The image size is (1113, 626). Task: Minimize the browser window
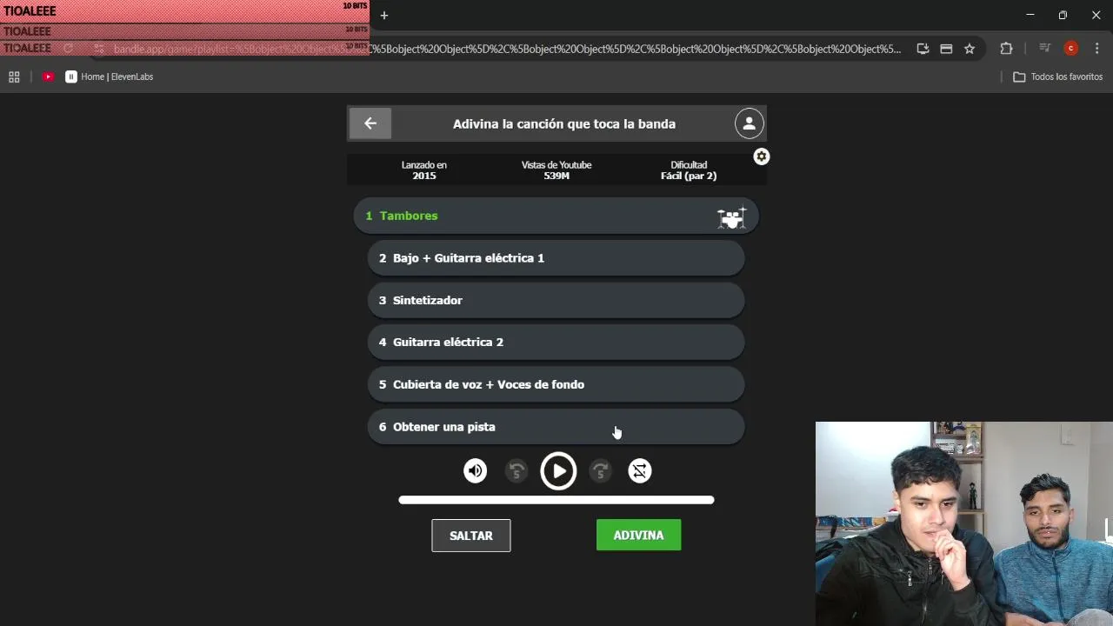[1030, 15]
